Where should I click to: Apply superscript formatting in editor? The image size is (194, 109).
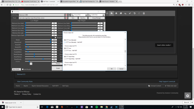pos(130,13)
